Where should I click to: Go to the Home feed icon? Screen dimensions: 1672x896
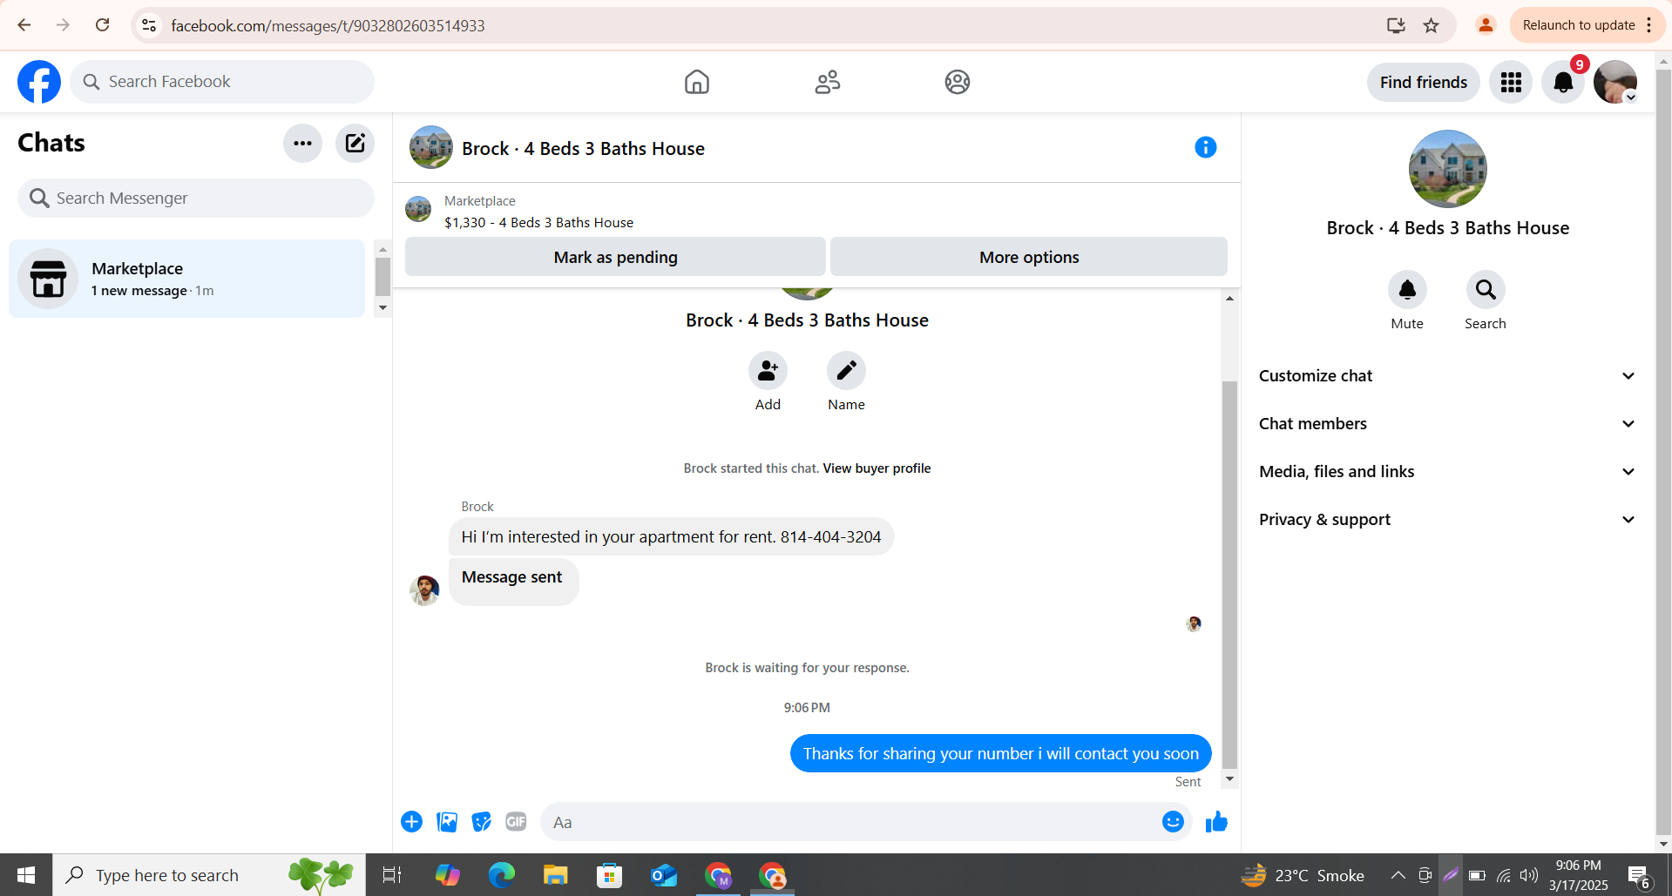(x=697, y=82)
